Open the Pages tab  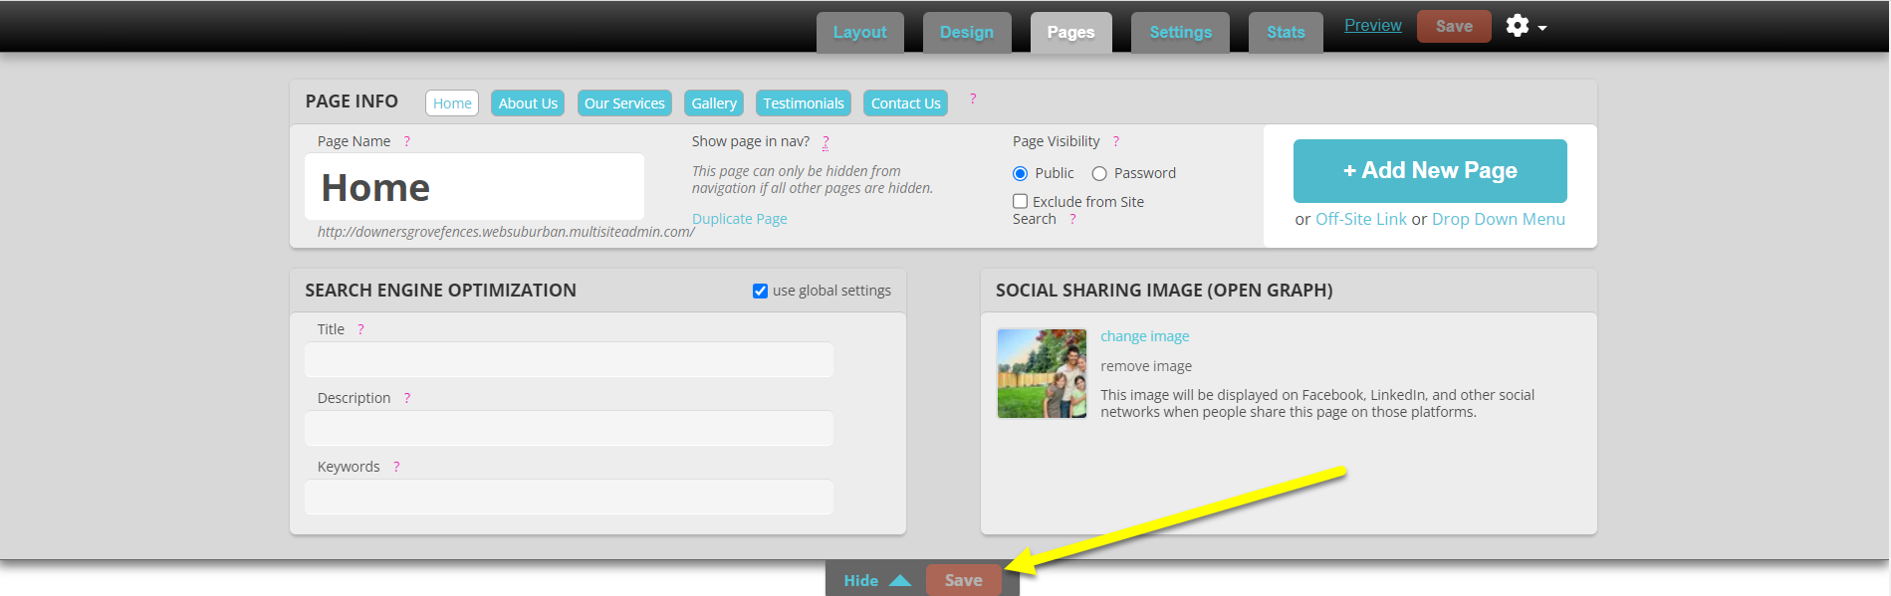(1070, 32)
